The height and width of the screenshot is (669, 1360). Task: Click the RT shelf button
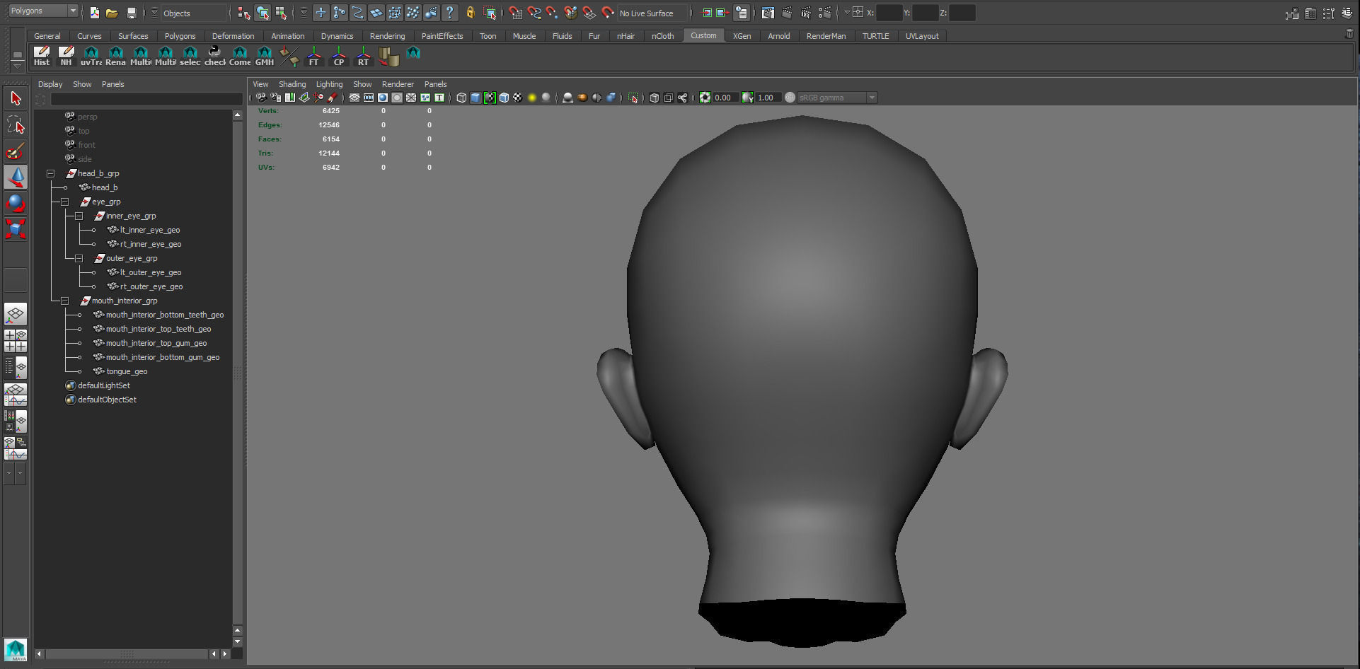[x=363, y=56]
